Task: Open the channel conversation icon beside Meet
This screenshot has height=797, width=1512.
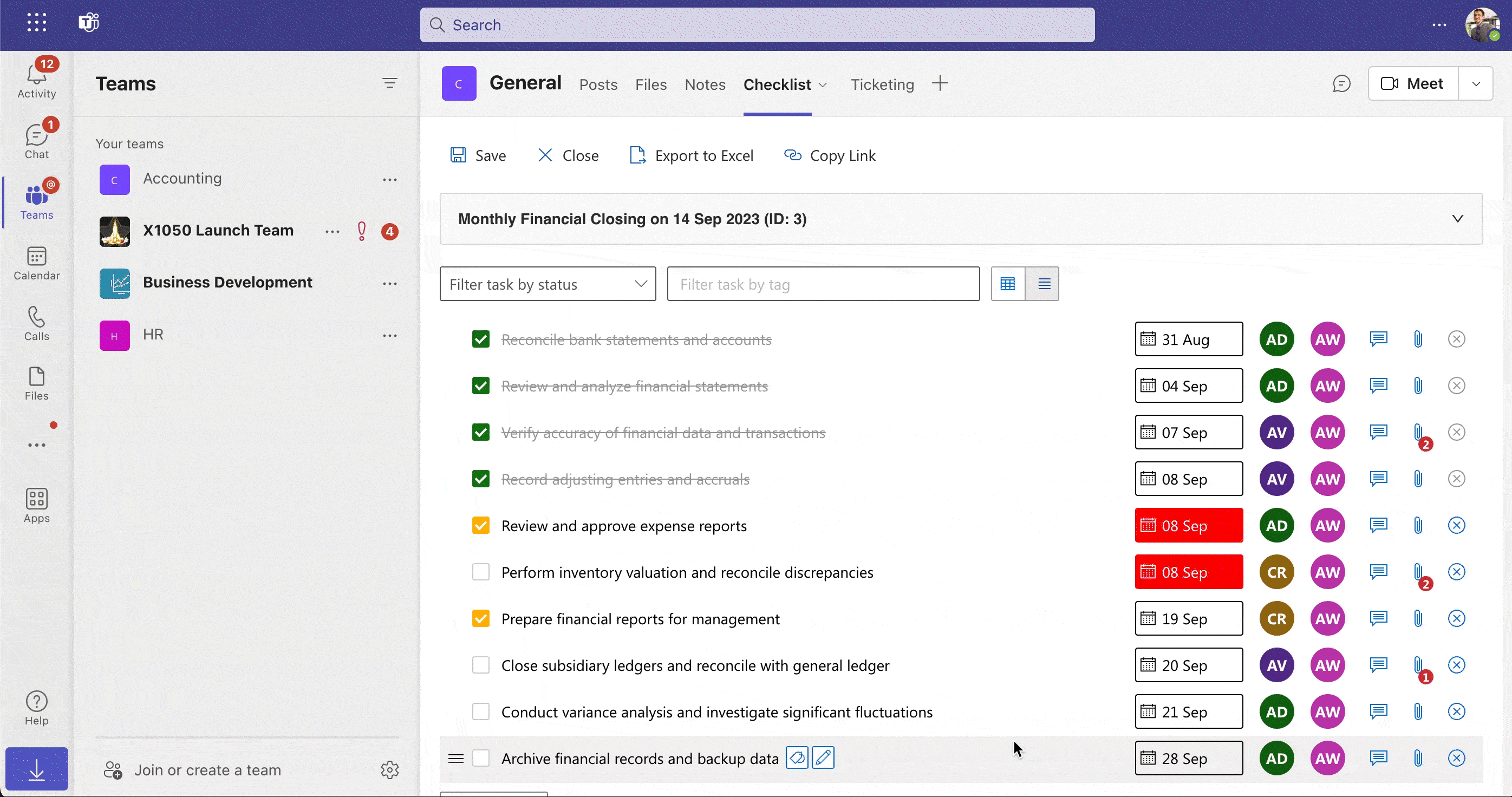Action: tap(1342, 84)
